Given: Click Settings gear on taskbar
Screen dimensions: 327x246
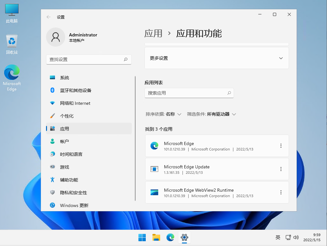Looking at the screenshot, I should pos(184,237).
